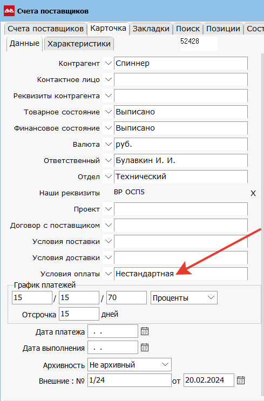
Task: Clear Наши реквизиты with the X icon
Action: point(253,193)
